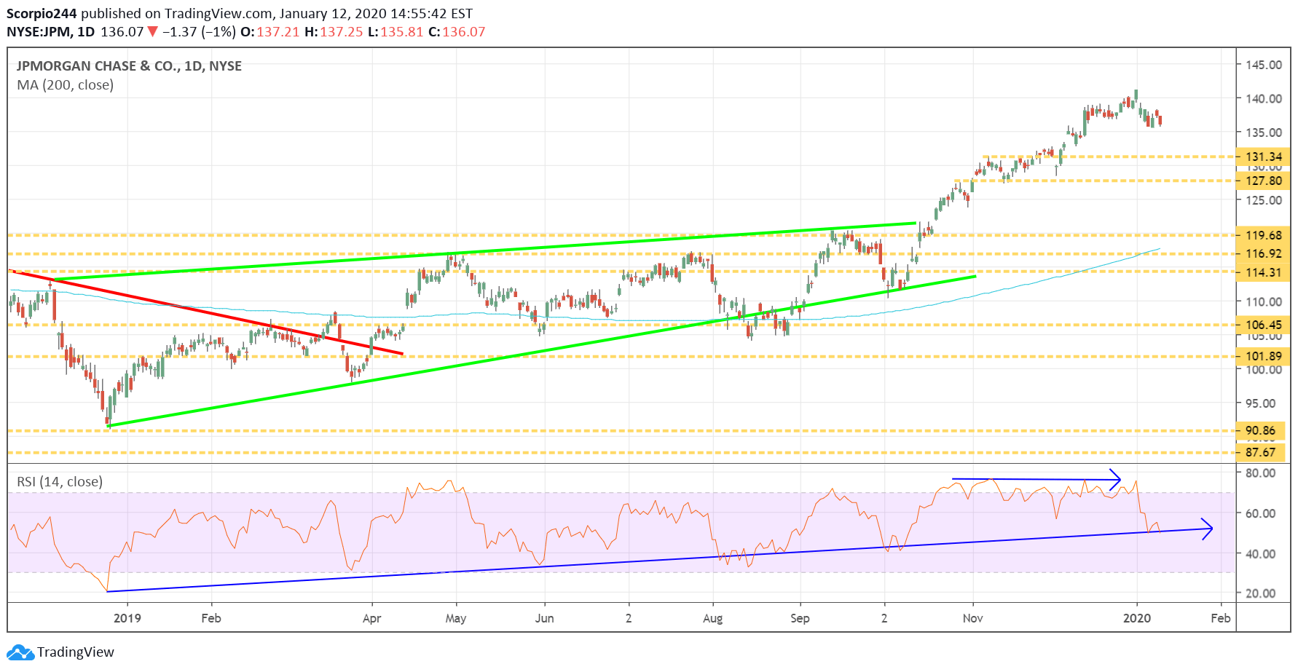
Task: Select the 127.80 price level label
Action: [1263, 181]
